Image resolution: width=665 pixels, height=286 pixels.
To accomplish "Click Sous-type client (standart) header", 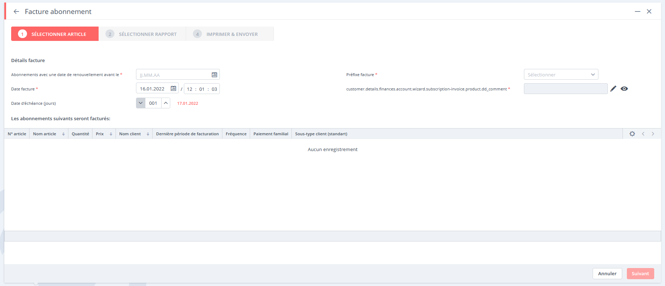I will [x=321, y=134].
